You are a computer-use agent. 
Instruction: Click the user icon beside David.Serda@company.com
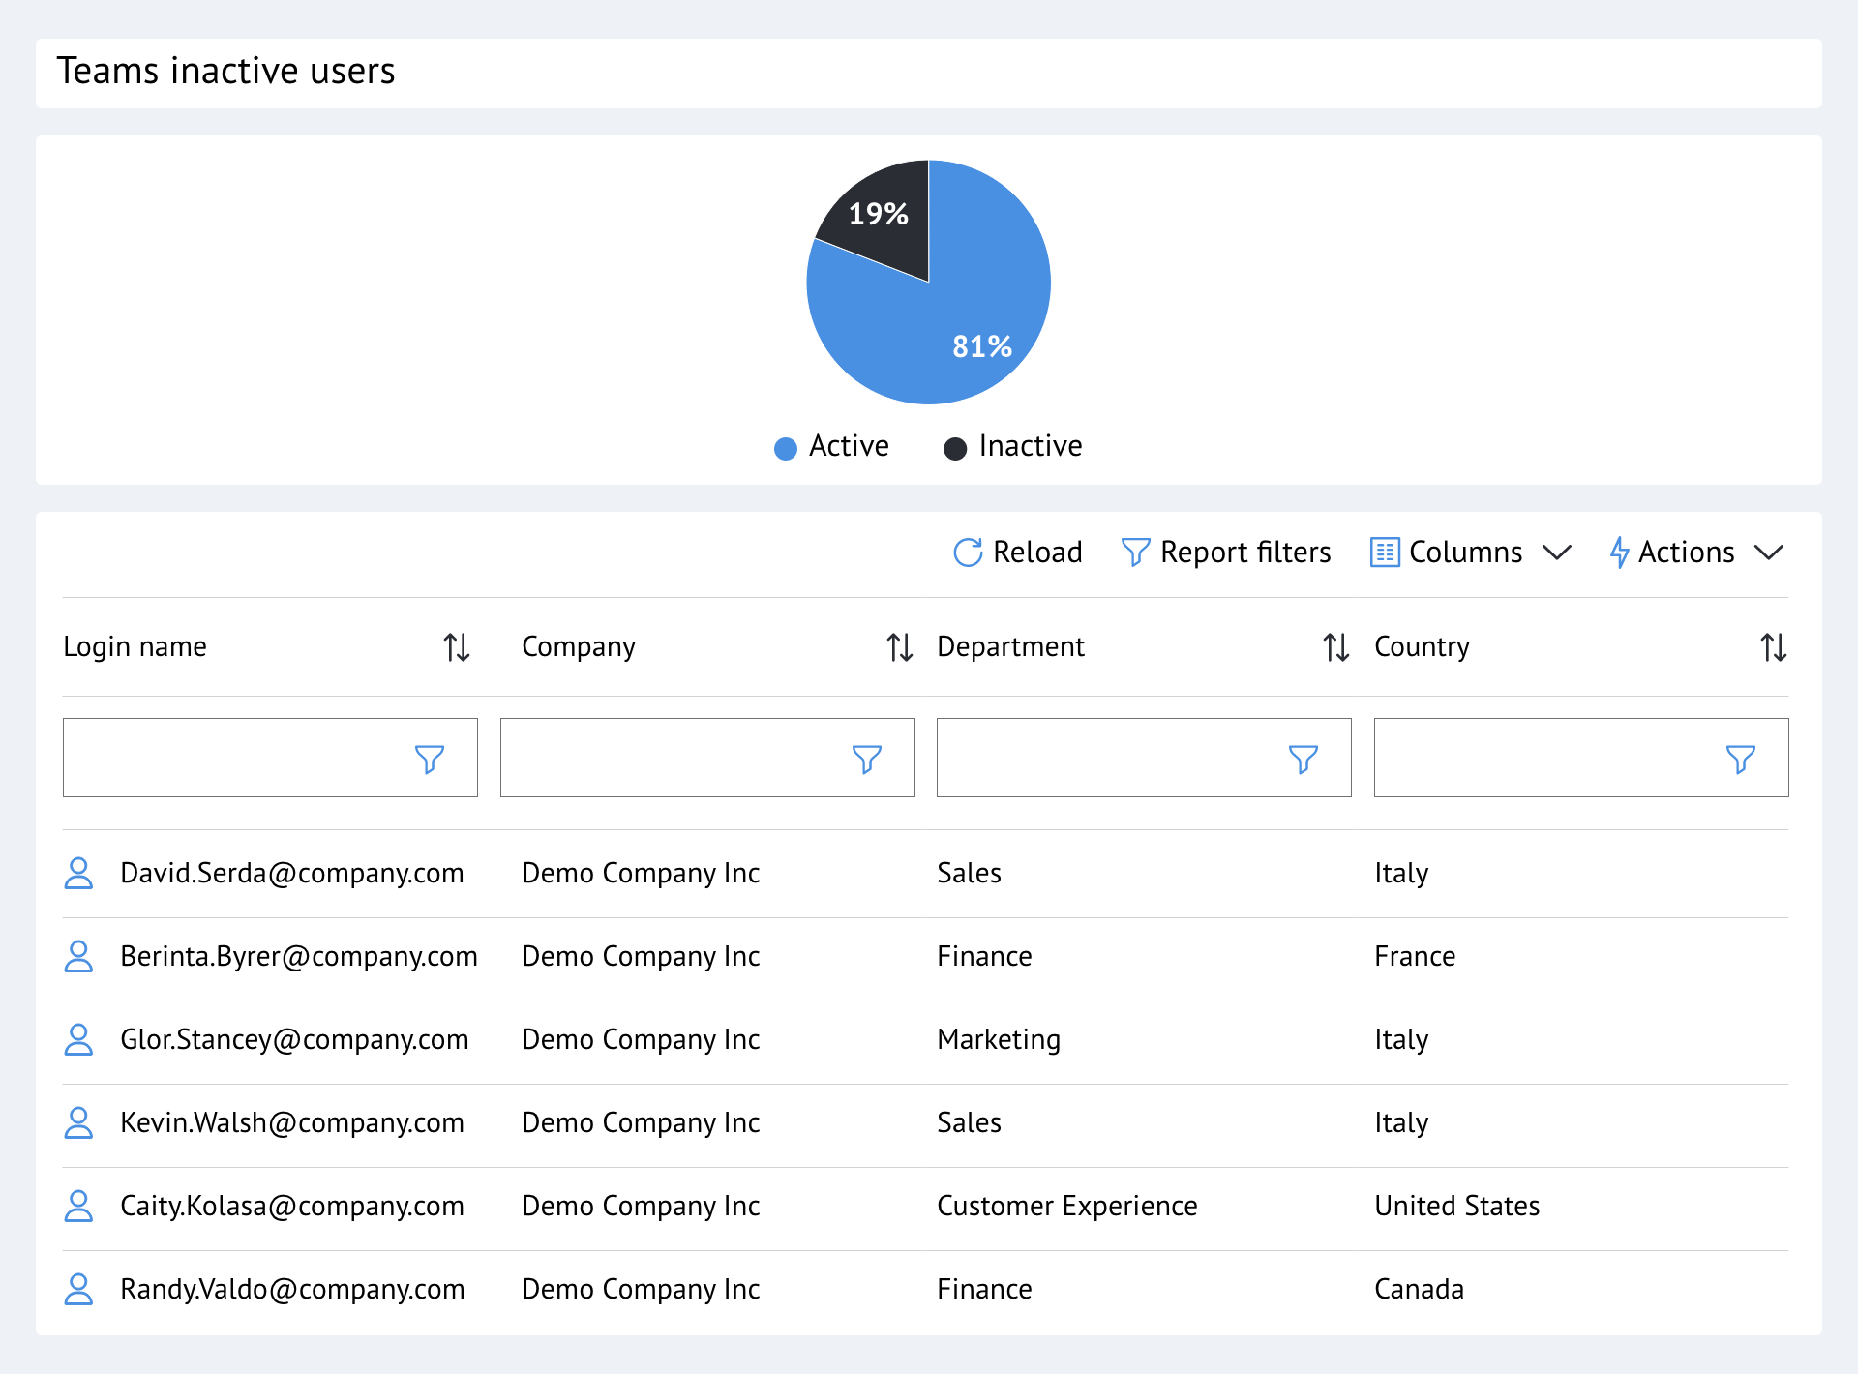(79, 873)
